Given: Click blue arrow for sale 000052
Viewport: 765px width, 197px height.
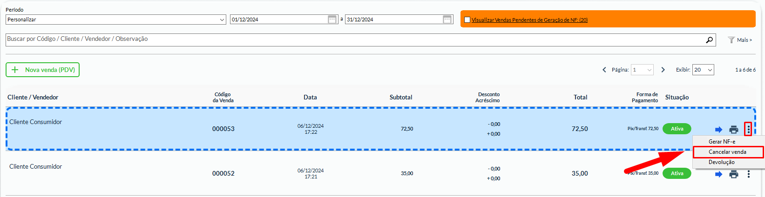Looking at the screenshot, I should pos(718,174).
